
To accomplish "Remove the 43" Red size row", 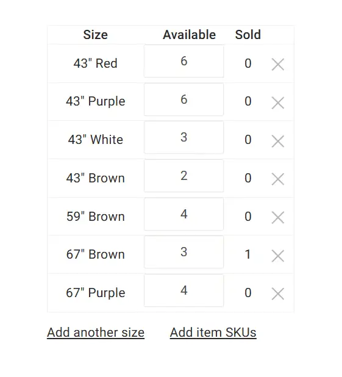I will [x=277, y=65].
